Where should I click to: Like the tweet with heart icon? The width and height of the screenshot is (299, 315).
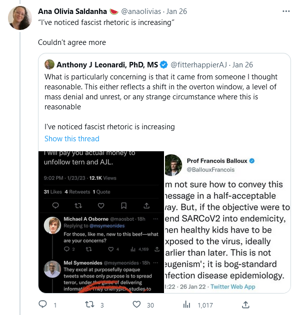coord(136,305)
